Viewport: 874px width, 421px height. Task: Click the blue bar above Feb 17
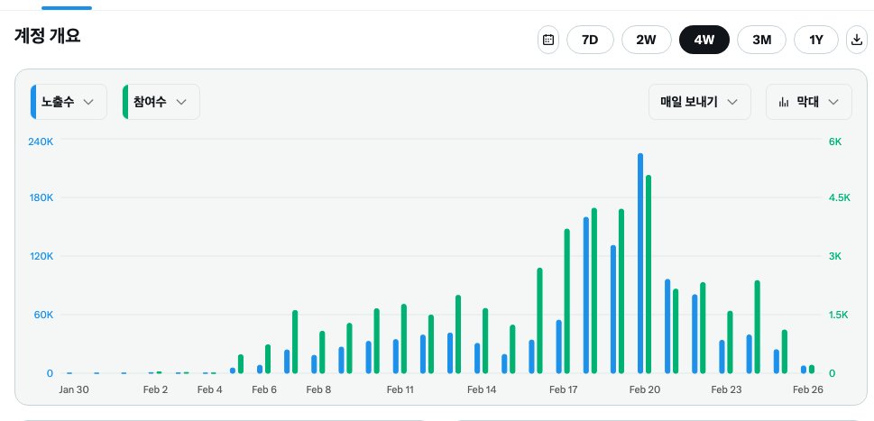point(559,346)
